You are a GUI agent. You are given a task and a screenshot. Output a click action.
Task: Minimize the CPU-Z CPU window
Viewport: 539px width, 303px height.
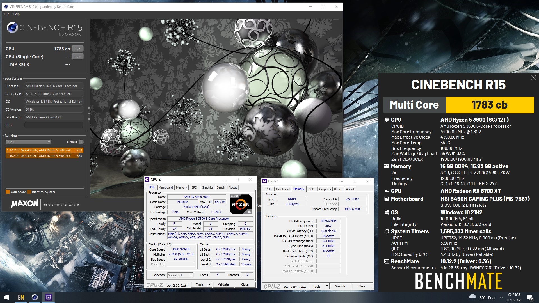coord(225,180)
